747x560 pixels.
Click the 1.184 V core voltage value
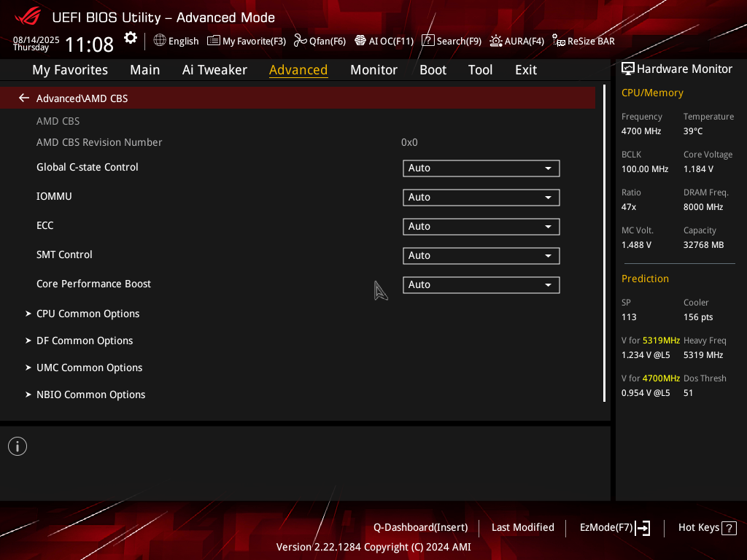698,169
